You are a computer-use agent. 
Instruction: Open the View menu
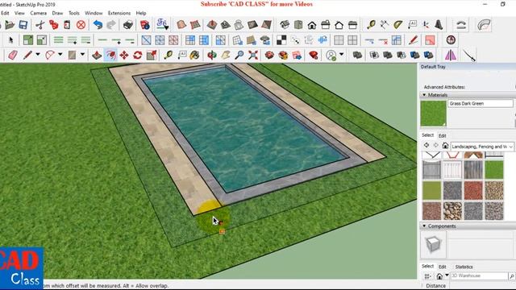point(19,13)
